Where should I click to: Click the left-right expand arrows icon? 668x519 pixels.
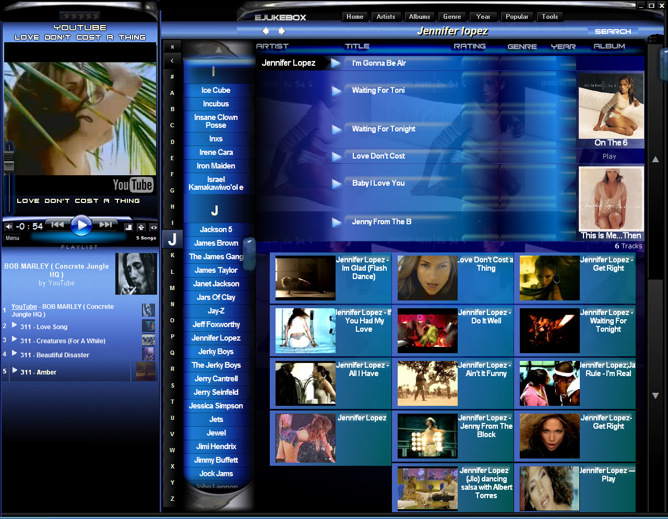click(153, 227)
